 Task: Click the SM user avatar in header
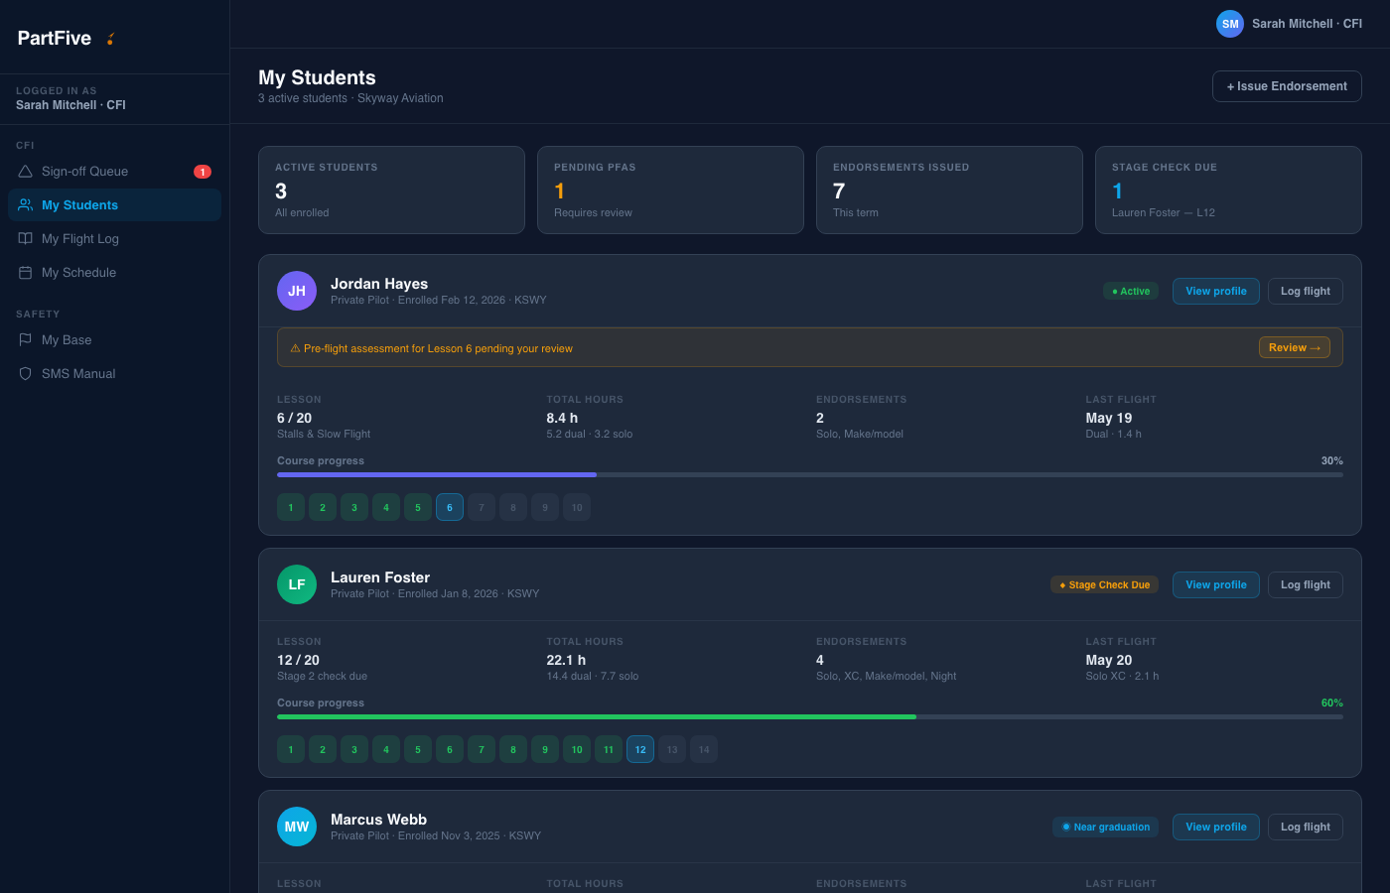[1230, 24]
